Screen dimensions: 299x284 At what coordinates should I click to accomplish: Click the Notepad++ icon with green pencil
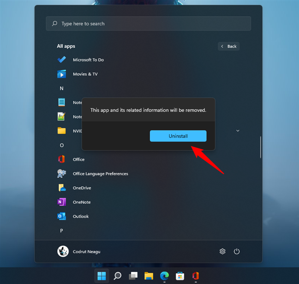tap(61, 116)
